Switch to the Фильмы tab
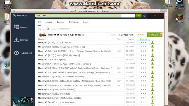This screenshot has height=106, width=189. tap(60, 22)
